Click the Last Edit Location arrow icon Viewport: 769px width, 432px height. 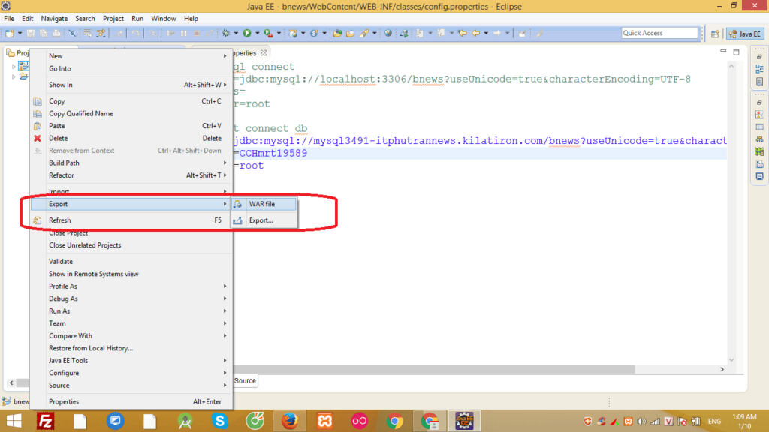click(x=462, y=33)
